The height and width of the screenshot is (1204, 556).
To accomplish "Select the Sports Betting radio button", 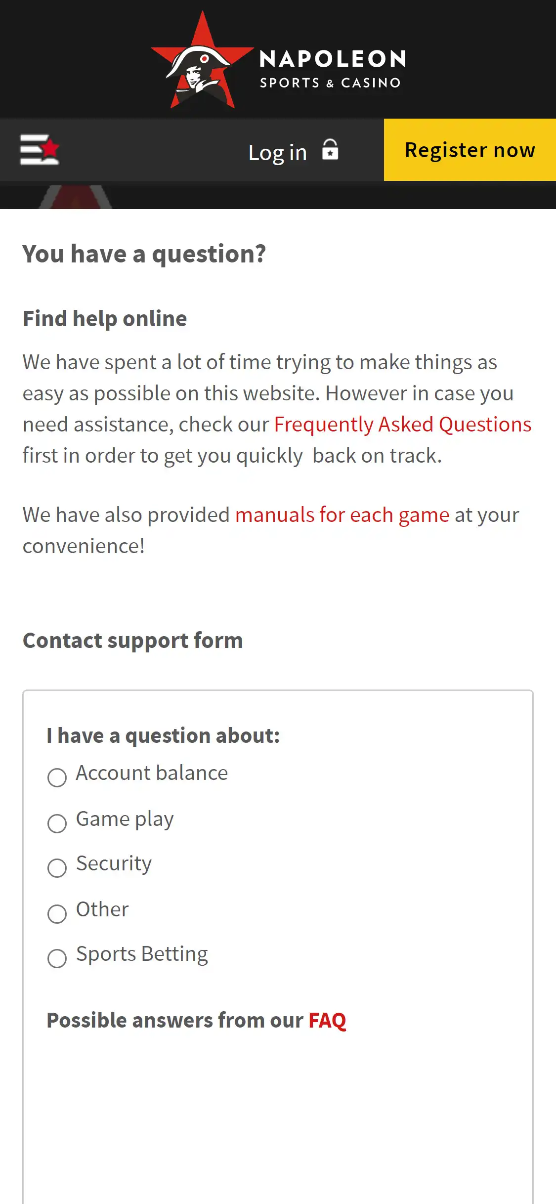I will pyautogui.click(x=57, y=958).
